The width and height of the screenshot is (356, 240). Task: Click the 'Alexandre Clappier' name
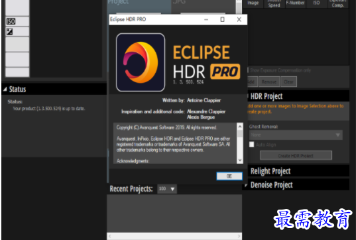point(206,111)
